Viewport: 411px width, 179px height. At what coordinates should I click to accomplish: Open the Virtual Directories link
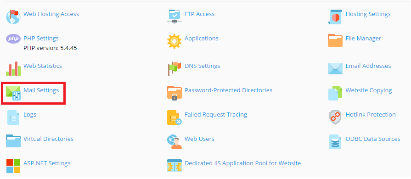tap(49, 139)
